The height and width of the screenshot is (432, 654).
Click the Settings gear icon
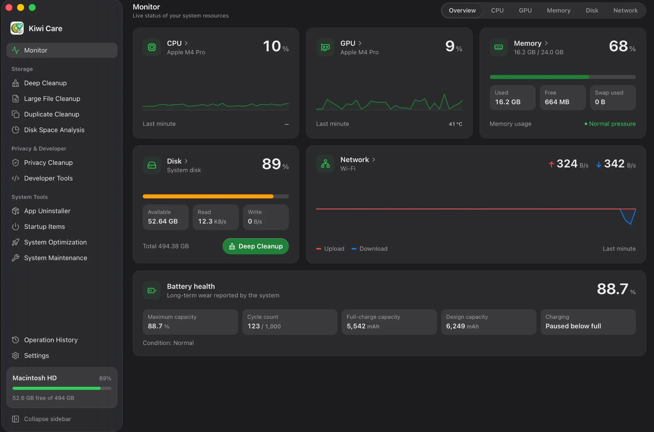pyautogui.click(x=15, y=356)
